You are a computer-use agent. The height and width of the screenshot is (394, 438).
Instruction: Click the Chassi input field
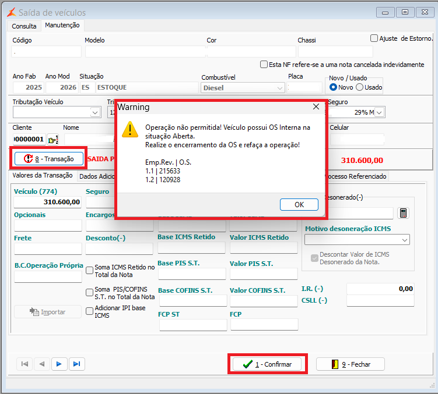(x=335, y=52)
